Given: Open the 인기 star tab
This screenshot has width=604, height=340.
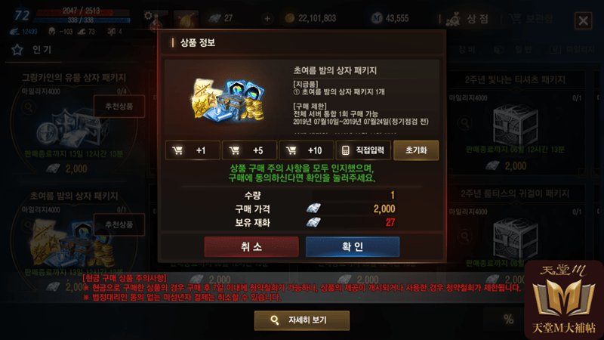Looking at the screenshot, I should tap(33, 50).
